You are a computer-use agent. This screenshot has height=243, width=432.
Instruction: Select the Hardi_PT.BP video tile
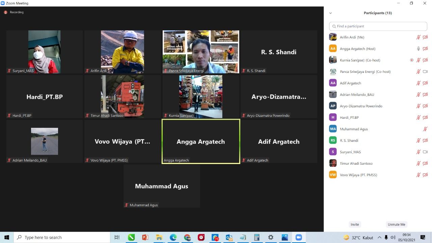tap(45, 97)
